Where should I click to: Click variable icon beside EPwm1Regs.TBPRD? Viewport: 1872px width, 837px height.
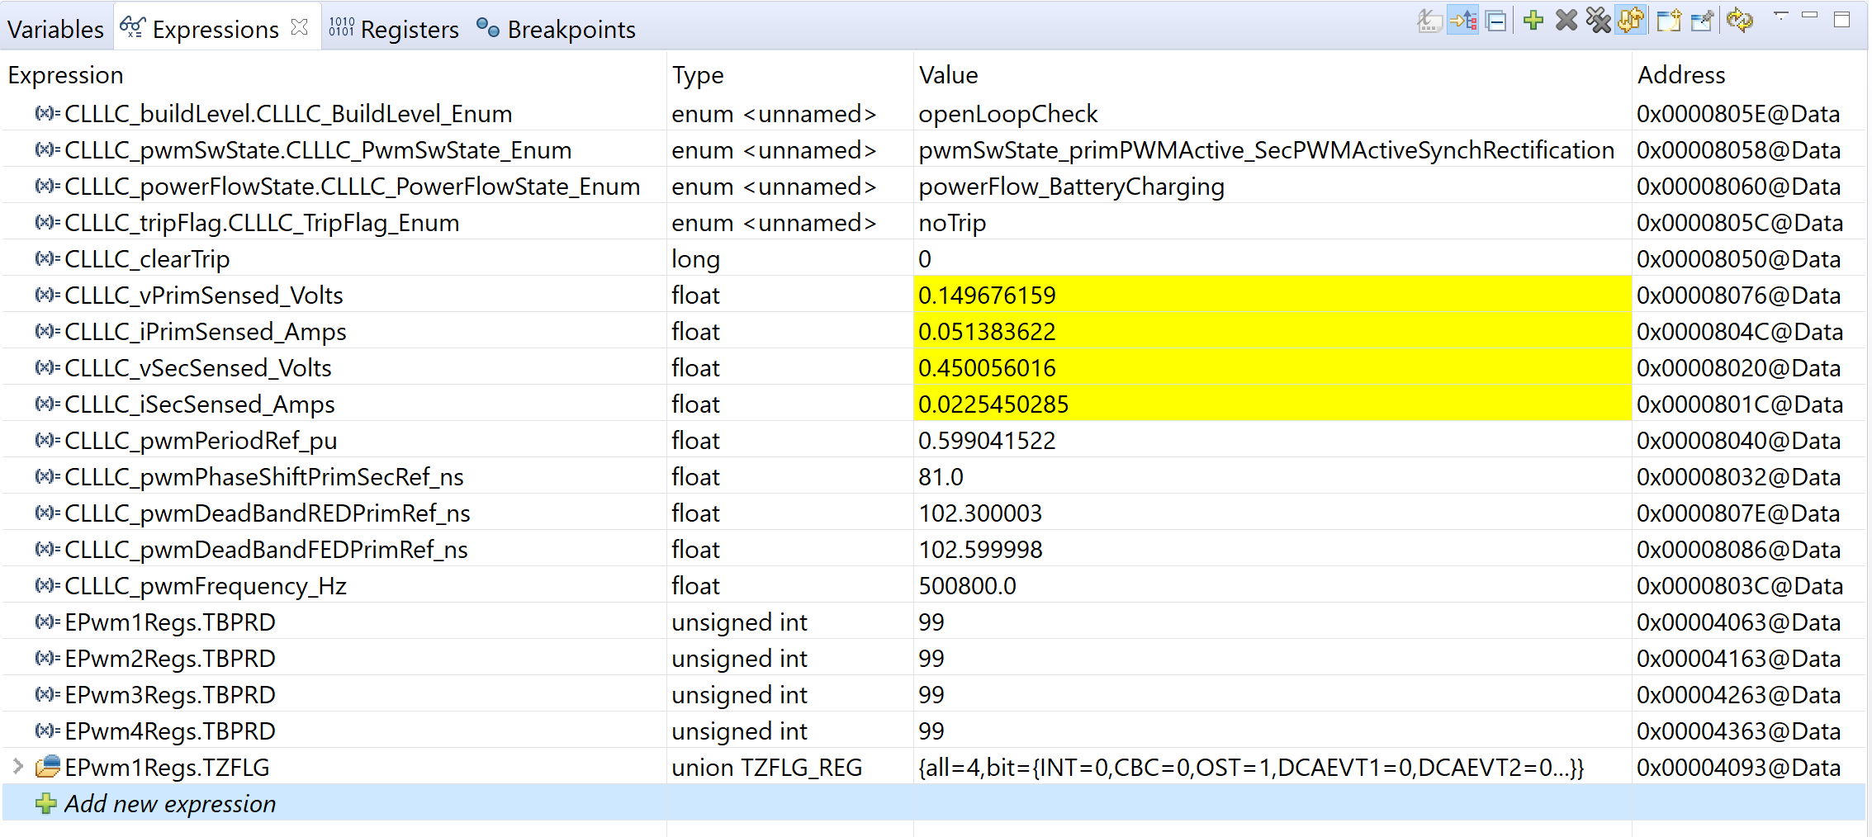[47, 622]
